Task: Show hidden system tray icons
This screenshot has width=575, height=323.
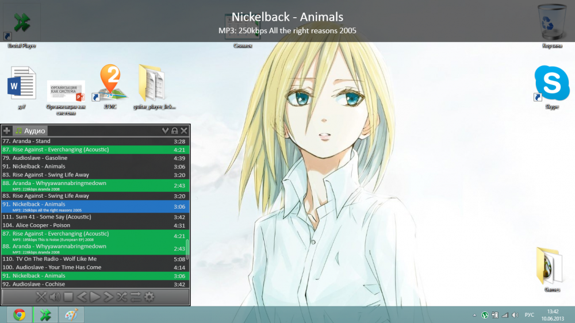Action: click(x=475, y=315)
